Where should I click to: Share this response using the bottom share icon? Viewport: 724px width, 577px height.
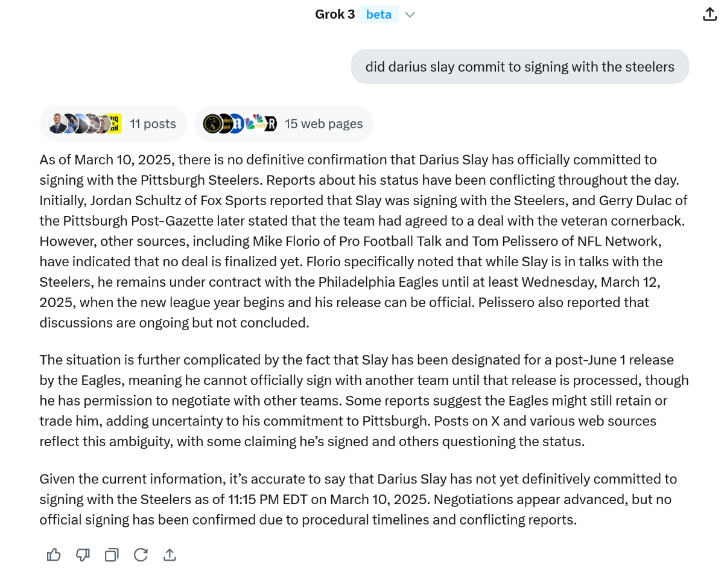point(170,555)
